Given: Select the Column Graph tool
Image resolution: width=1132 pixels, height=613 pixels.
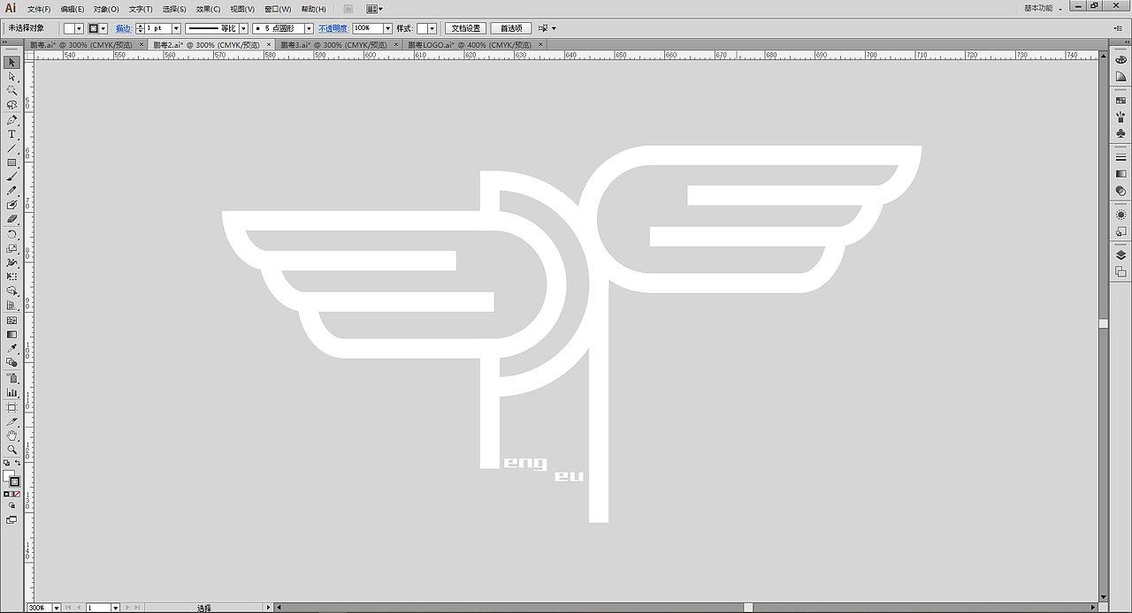Looking at the screenshot, I should (11, 391).
